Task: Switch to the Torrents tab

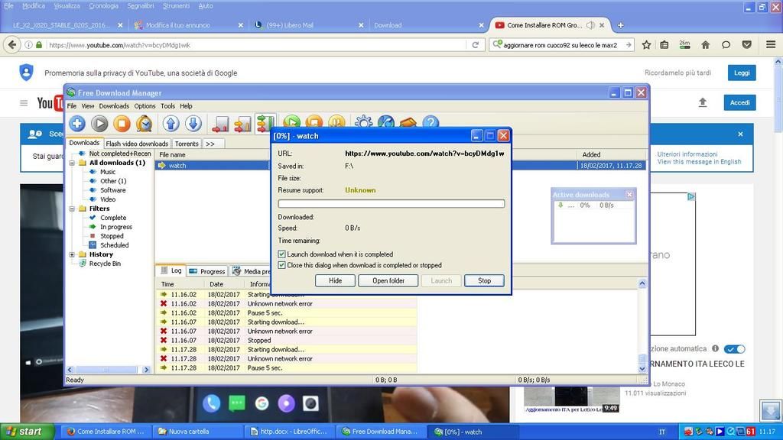Action: (187, 144)
